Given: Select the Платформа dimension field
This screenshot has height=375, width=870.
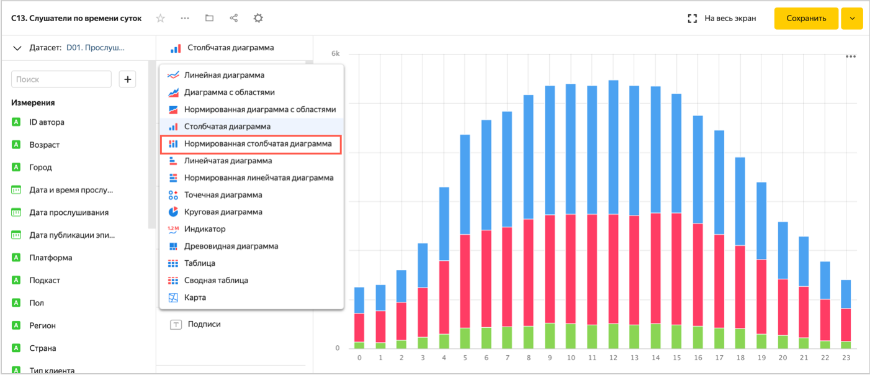Looking at the screenshot, I should click(x=51, y=258).
